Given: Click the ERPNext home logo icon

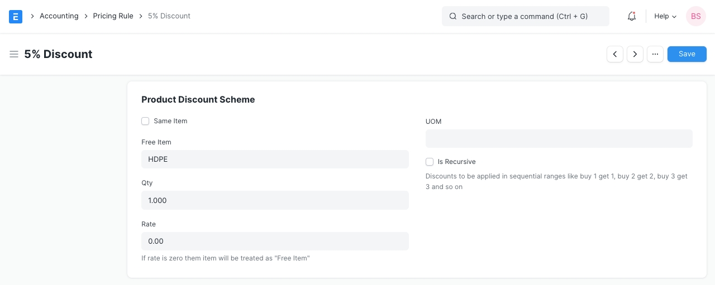Looking at the screenshot, I should 16,16.
